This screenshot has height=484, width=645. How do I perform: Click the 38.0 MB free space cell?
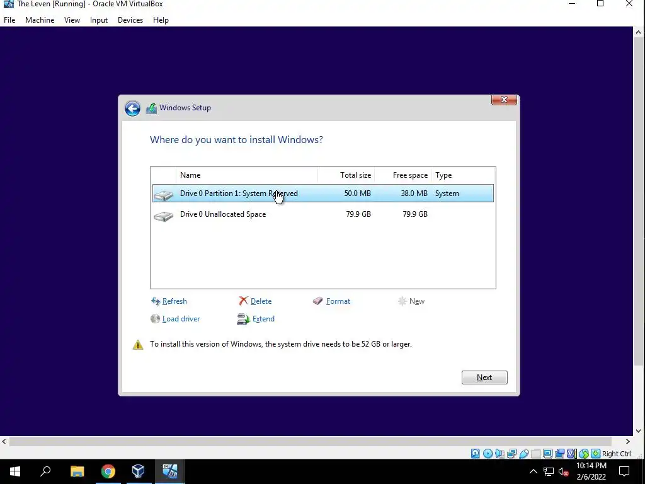414,193
